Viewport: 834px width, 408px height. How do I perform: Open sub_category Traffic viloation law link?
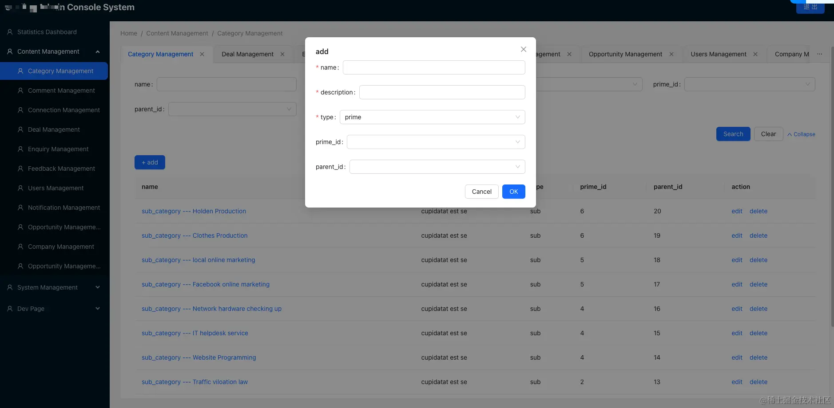pyautogui.click(x=195, y=382)
